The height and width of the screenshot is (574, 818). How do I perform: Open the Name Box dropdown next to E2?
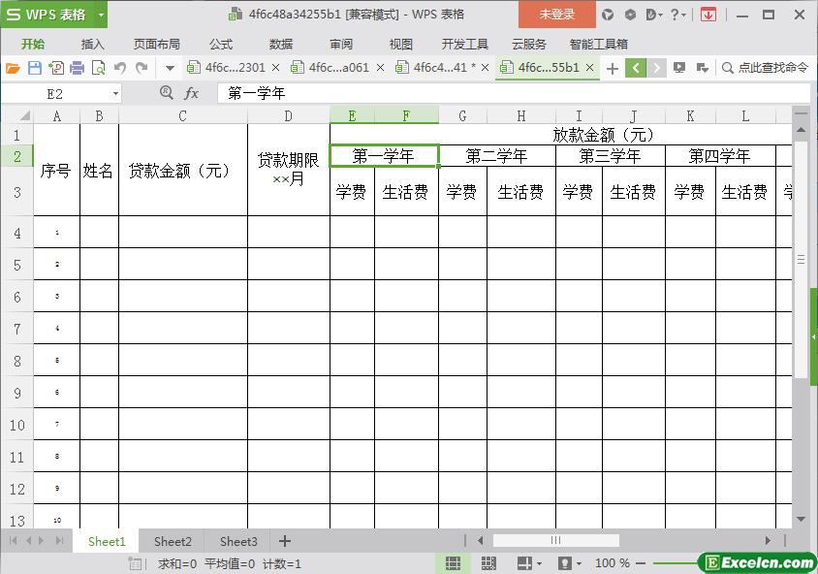click(x=115, y=94)
